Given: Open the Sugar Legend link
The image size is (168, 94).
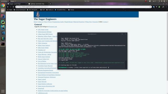Looking at the screenshot, I should point(42,79).
